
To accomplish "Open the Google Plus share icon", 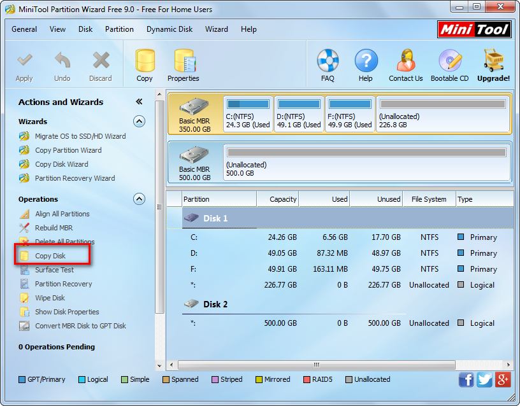I will coord(503,379).
